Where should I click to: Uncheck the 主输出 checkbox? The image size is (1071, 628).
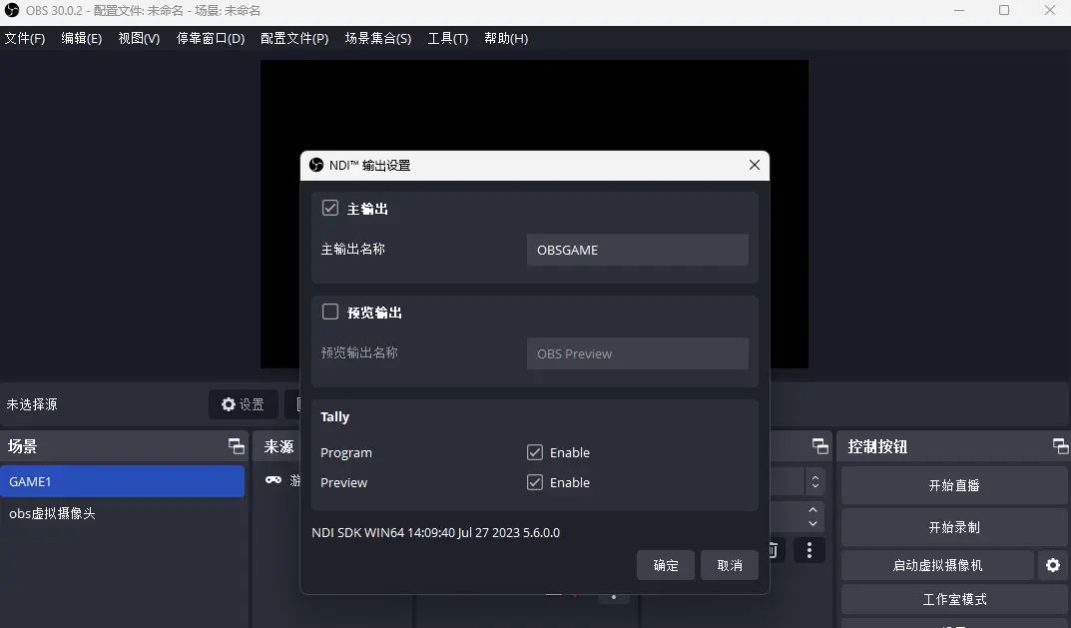[x=329, y=208]
